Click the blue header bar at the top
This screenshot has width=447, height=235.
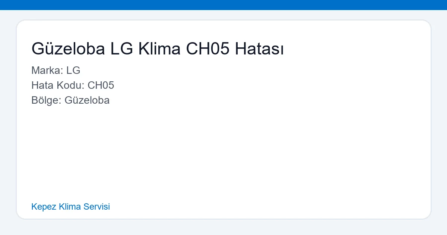click(x=223, y=5)
